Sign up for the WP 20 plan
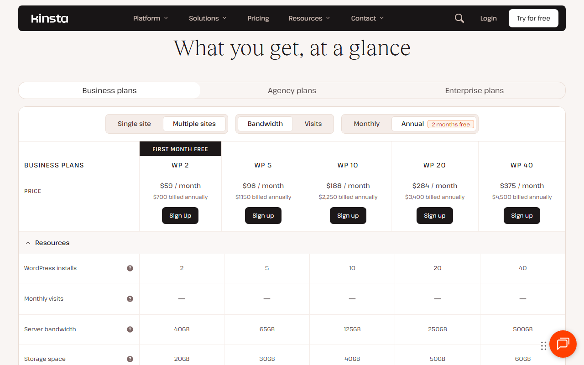This screenshot has height=365, width=584. 435,215
